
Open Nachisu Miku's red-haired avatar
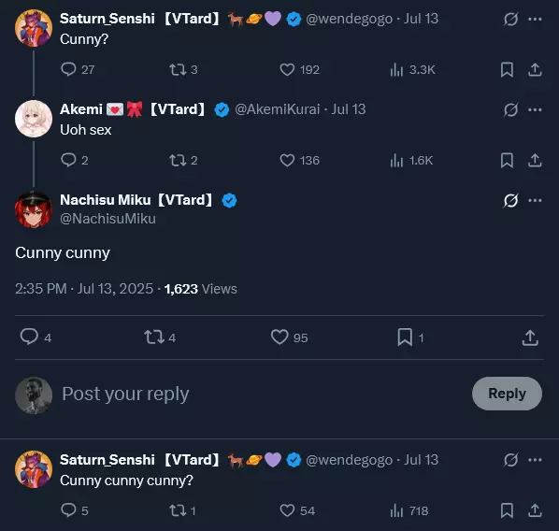point(34,209)
